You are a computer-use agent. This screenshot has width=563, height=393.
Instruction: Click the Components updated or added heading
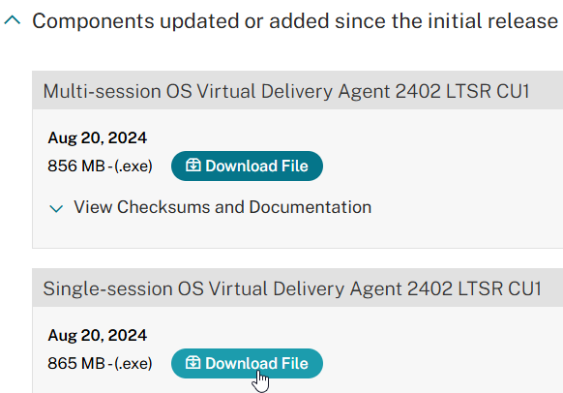[295, 21]
